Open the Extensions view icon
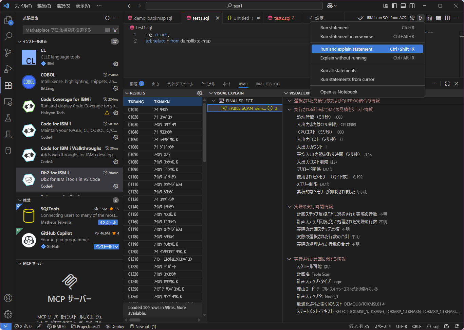The height and width of the screenshot is (330, 464). point(8,85)
